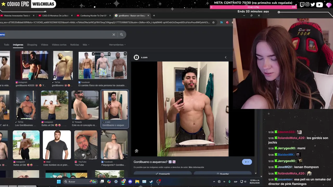Close the 'Historias Innecesarias' tab

(x=34, y=16)
